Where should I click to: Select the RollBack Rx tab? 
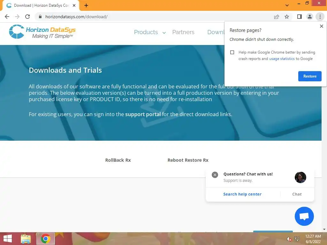point(118,160)
